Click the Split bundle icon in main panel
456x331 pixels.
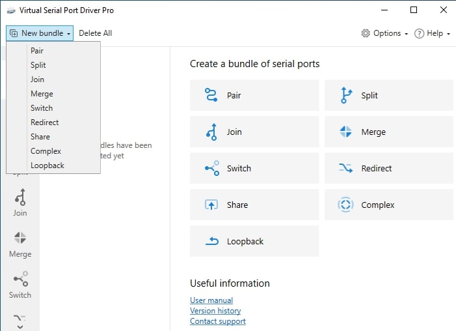[346, 95]
